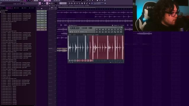189x106 pixels.
Task: Collapse the Current project tree node
Action: 4,10
